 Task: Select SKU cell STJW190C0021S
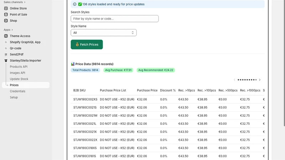85,107
